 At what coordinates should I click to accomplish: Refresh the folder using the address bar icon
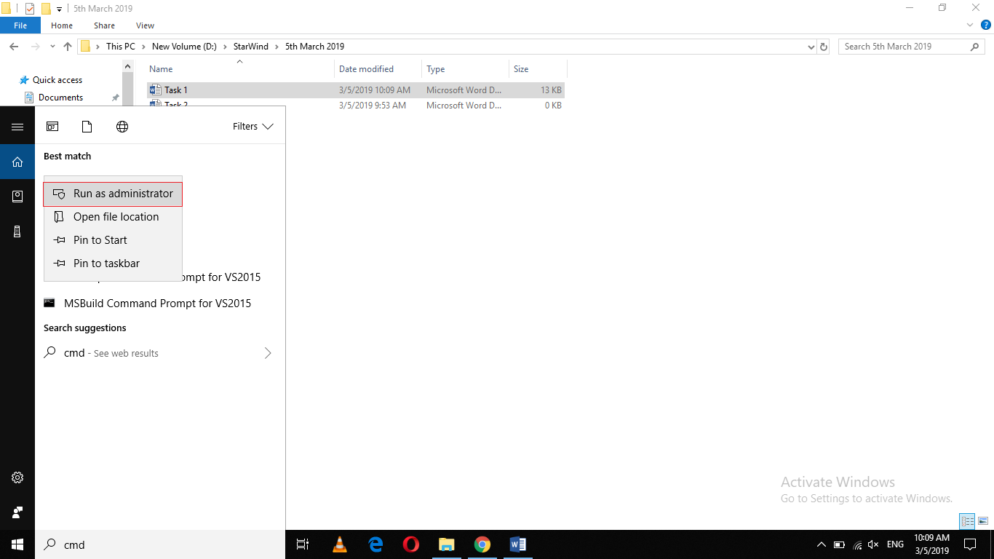tap(824, 46)
